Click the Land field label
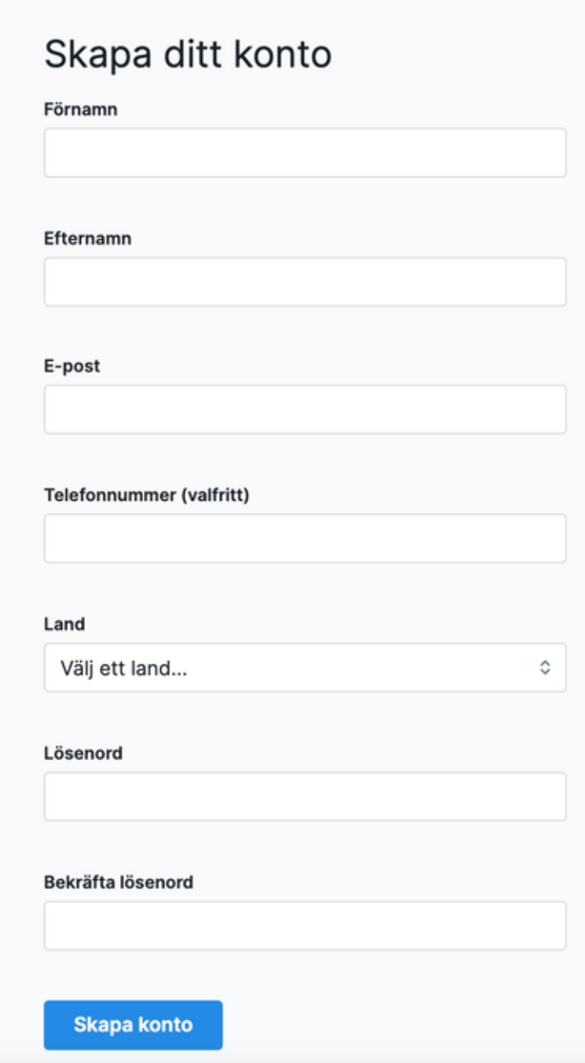 [65, 624]
